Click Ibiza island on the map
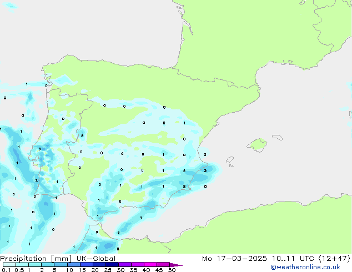 click(230, 160)
